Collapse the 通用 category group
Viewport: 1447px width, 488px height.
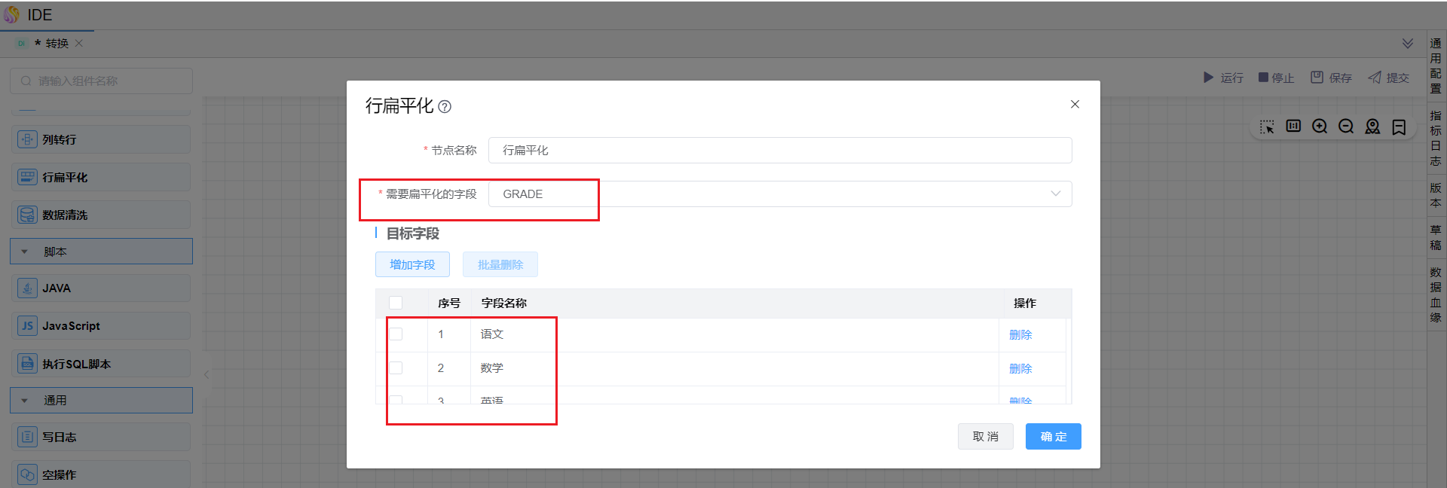click(x=25, y=401)
